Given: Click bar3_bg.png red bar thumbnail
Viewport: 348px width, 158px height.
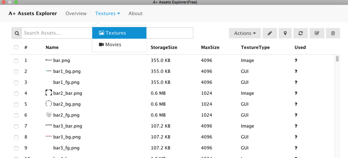Looking at the screenshot, I should [x=49, y=137].
